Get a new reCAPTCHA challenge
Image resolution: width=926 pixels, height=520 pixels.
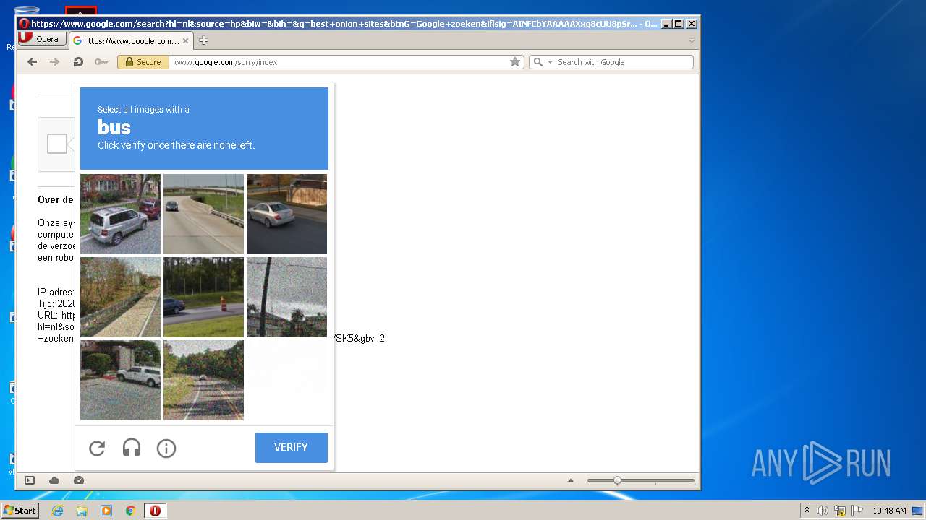97,448
